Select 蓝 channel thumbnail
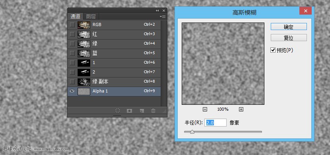Viewport: 330px width, 155px height. click(84, 53)
